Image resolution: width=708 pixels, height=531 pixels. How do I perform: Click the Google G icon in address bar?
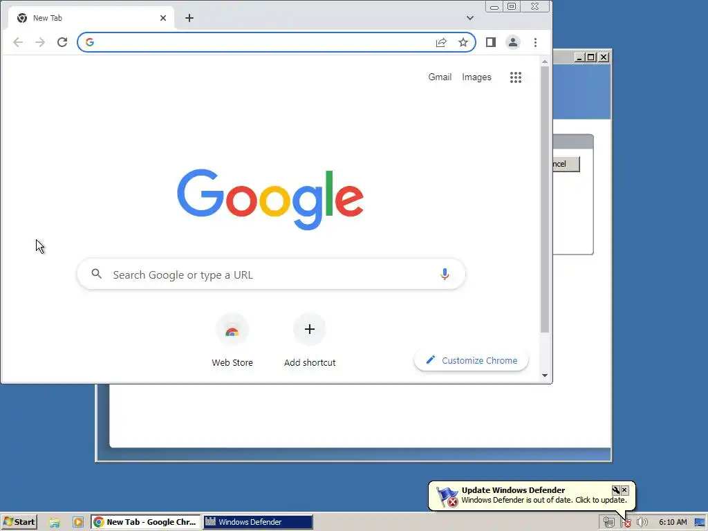tap(90, 42)
